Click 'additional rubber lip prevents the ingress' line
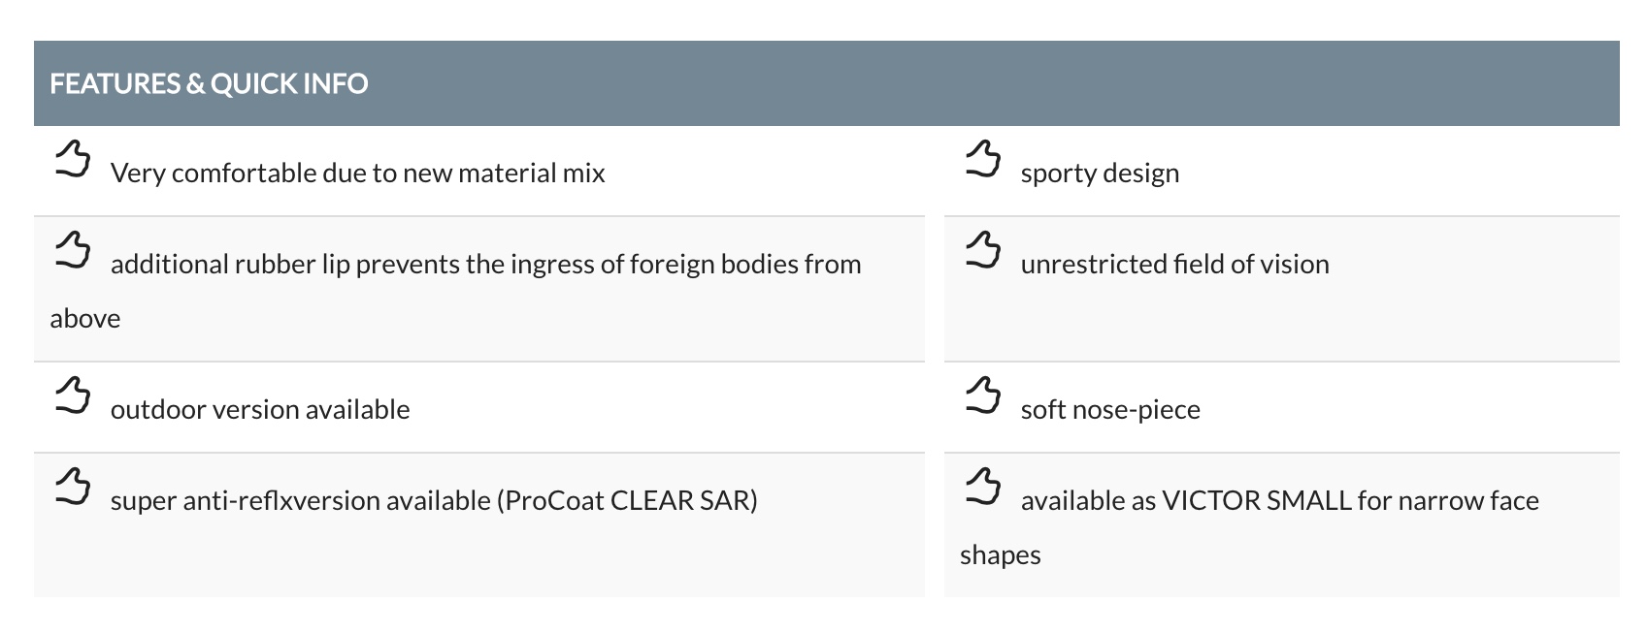The height and width of the screenshot is (632, 1648). tap(486, 265)
